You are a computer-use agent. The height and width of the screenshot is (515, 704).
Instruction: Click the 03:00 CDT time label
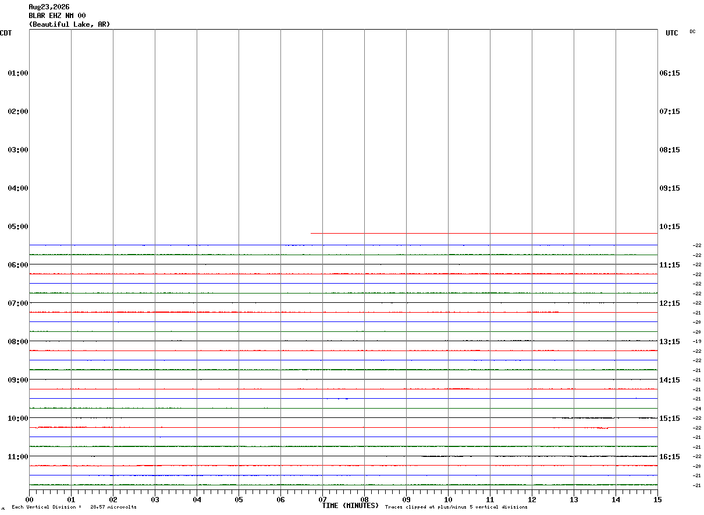18,150
